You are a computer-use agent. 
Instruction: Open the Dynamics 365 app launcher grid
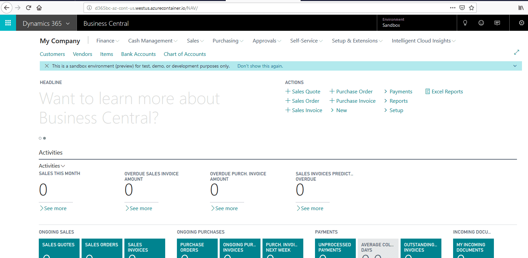point(8,23)
